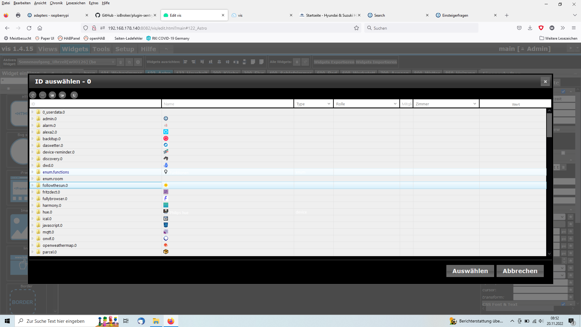Open the Rolle filter dropdown
The height and width of the screenshot is (327, 581).
coord(366,104)
